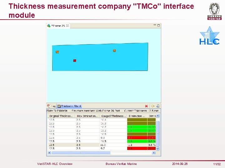Click vertical scrollbar down arrow
The image size is (225, 168).
click(x=158, y=149)
